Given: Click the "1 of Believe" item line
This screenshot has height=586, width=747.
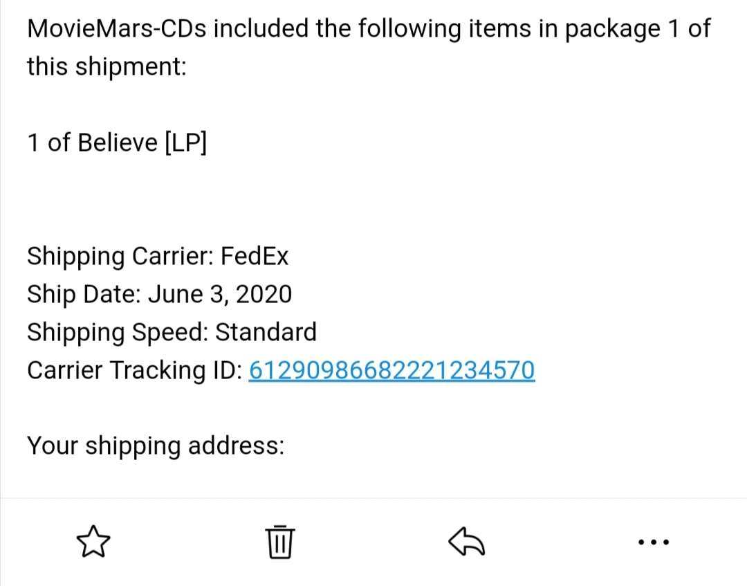Looking at the screenshot, I should pyautogui.click(x=92, y=143).
